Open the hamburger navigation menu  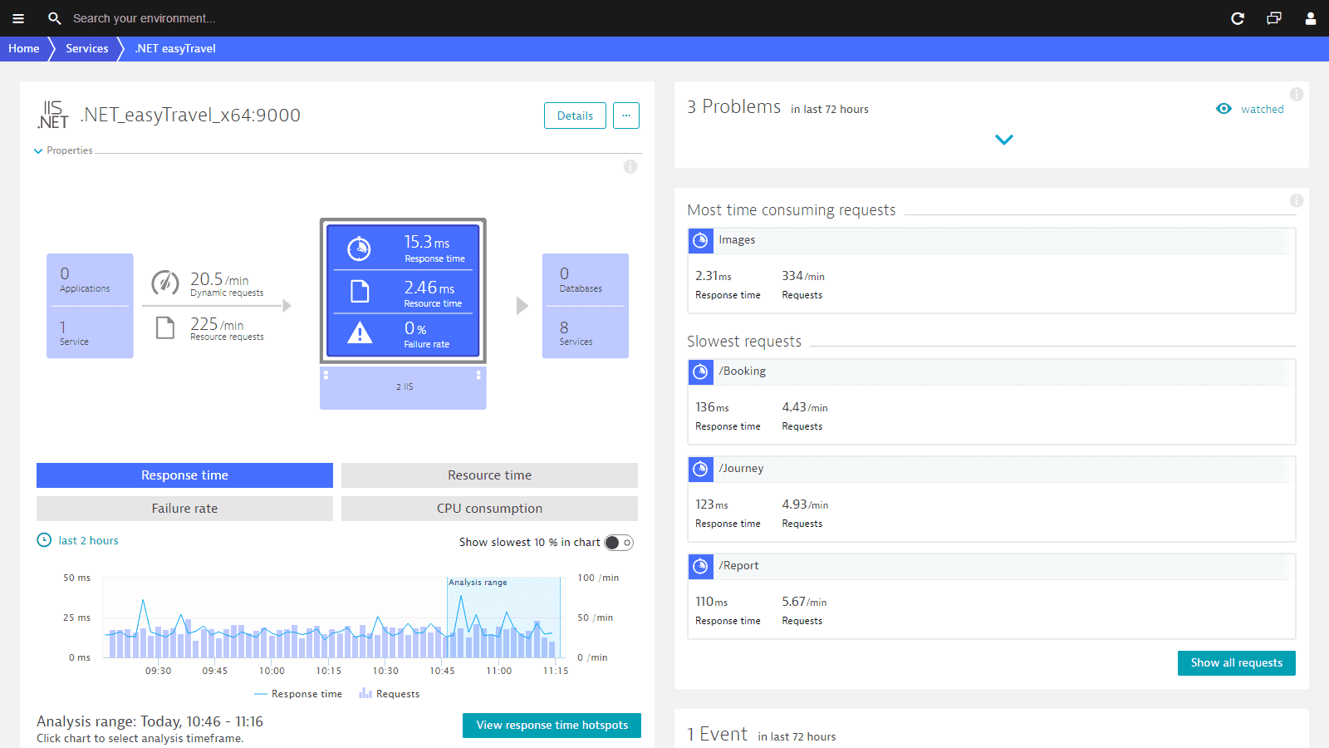coord(18,18)
